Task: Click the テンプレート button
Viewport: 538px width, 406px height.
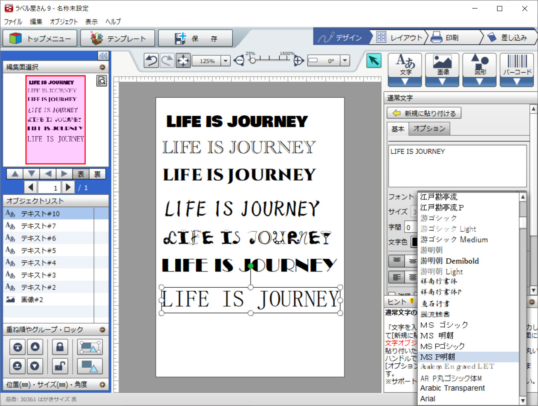Action: 118,38
